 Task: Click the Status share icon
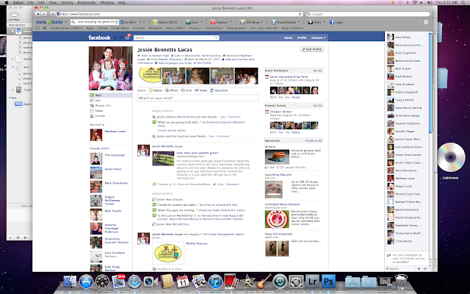point(151,90)
